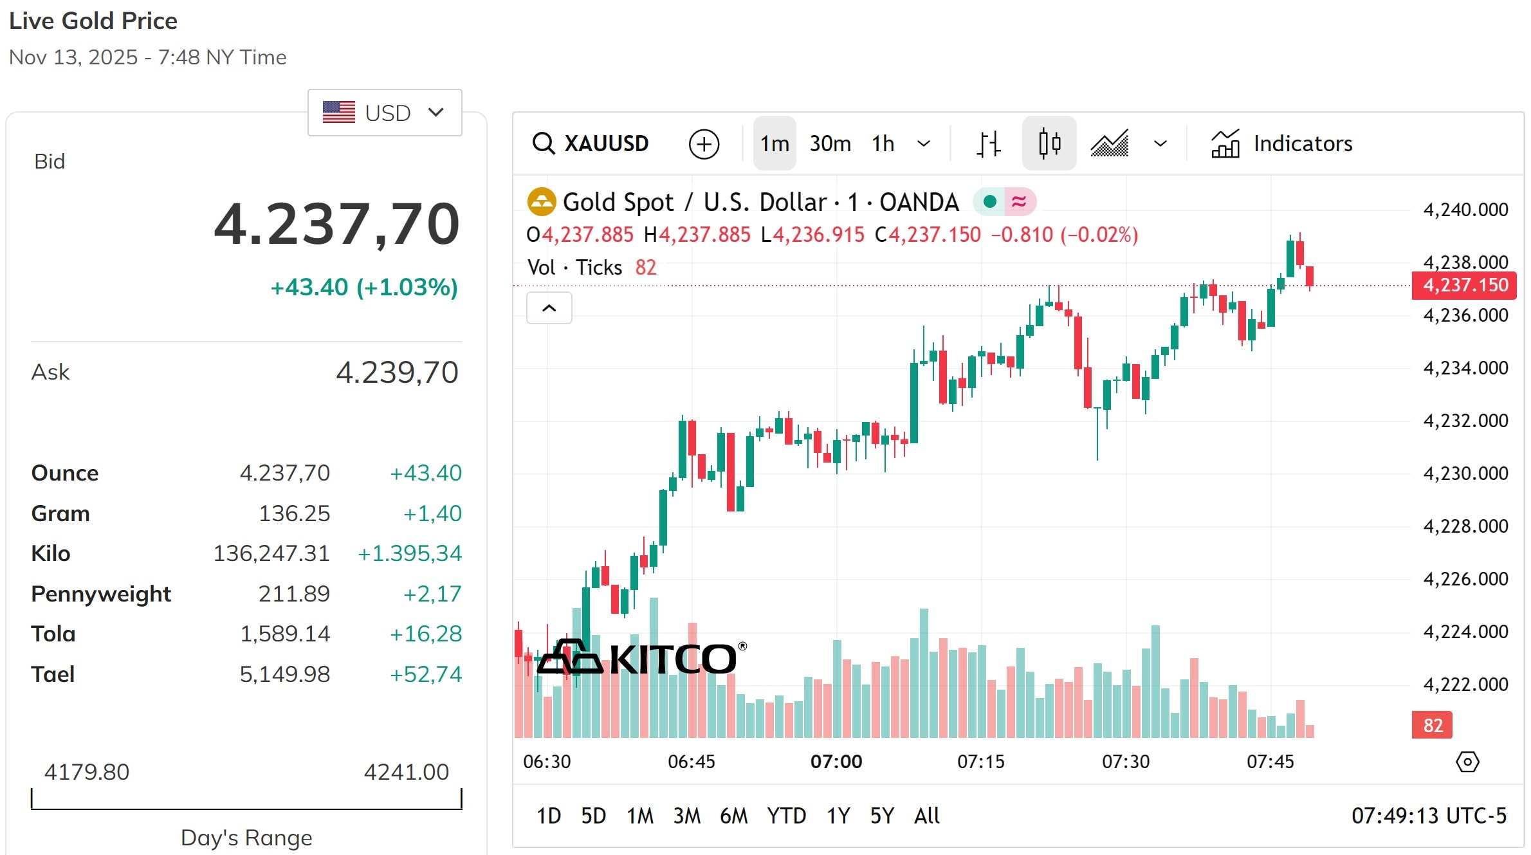Click the compare symbol plus icon
Viewport: 1531px width, 855px height.
tap(704, 143)
